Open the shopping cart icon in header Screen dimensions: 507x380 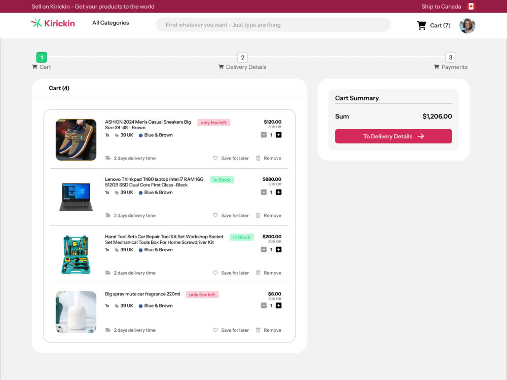[421, 25]
